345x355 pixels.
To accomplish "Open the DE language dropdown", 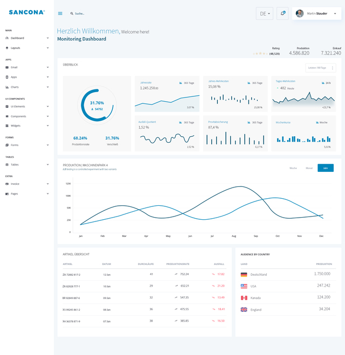I will (x=264, y=13).
